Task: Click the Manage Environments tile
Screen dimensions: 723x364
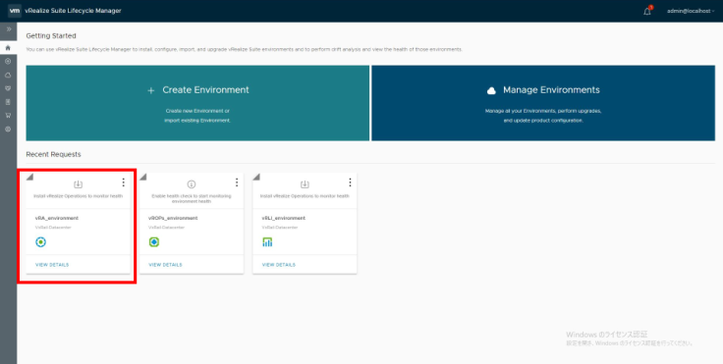Action: pyautogui.click(x=543, y=103)
